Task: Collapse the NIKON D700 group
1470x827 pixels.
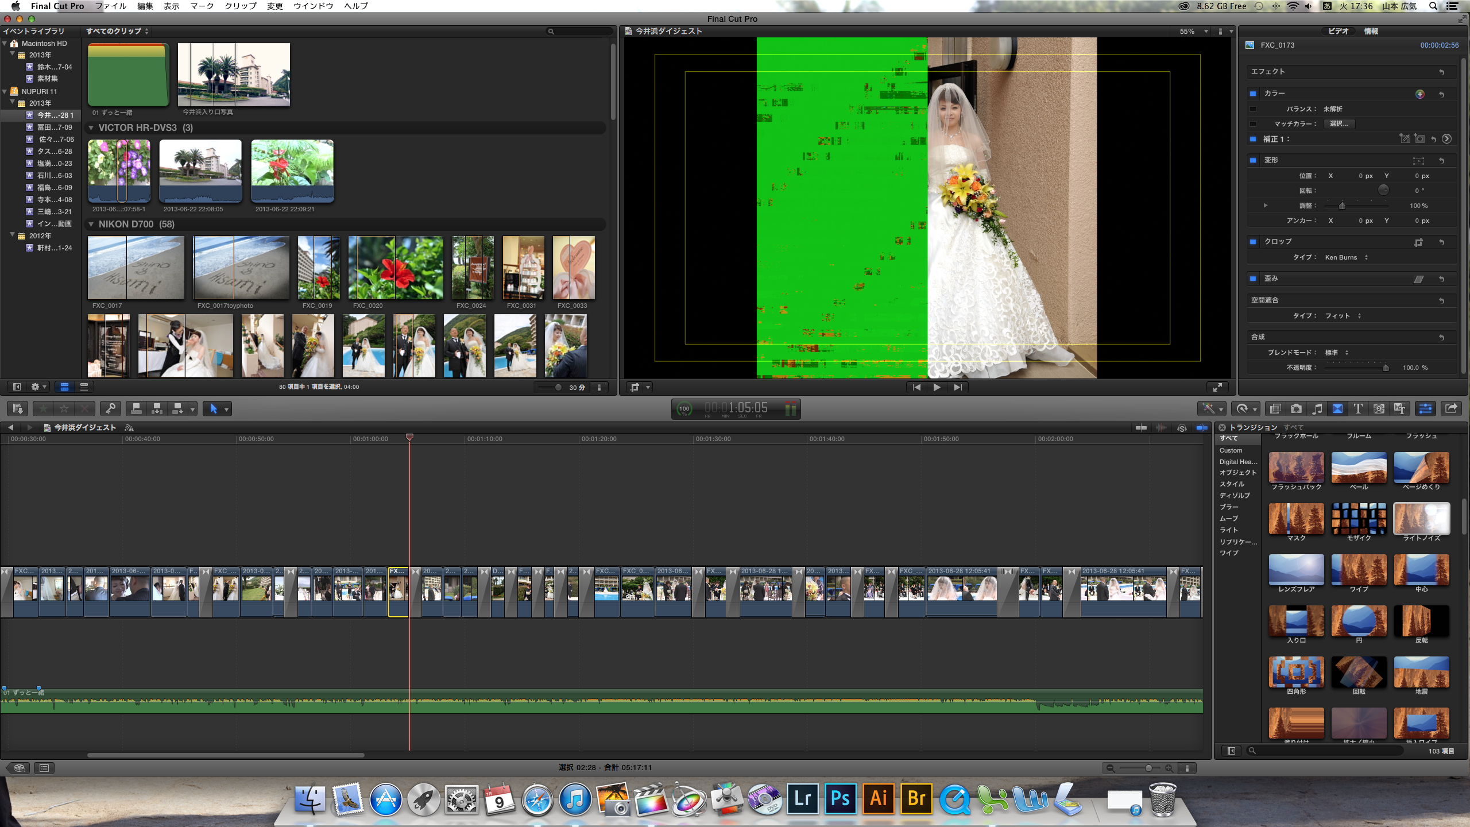Action: pos(91,224)
